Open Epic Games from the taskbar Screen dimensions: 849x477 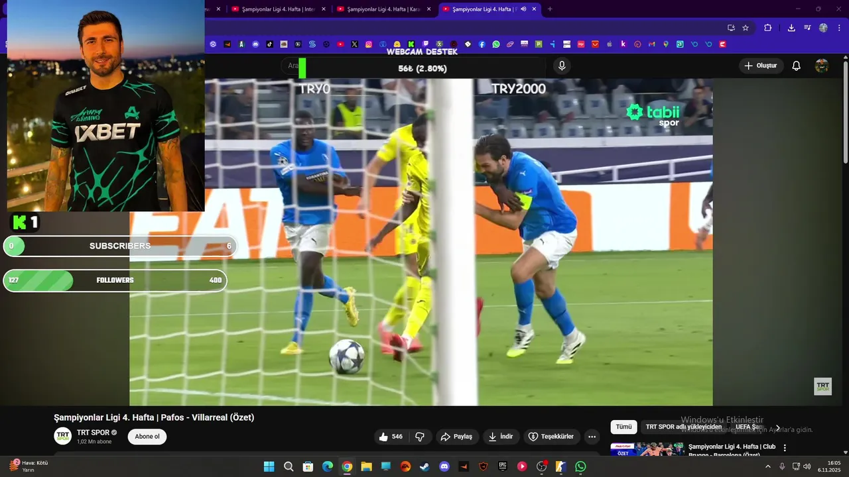click(x=503, y=466)
